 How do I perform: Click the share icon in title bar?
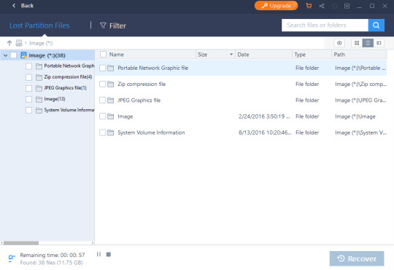pos(322,6)
